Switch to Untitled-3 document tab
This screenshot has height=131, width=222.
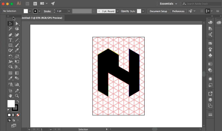(42, 18)
